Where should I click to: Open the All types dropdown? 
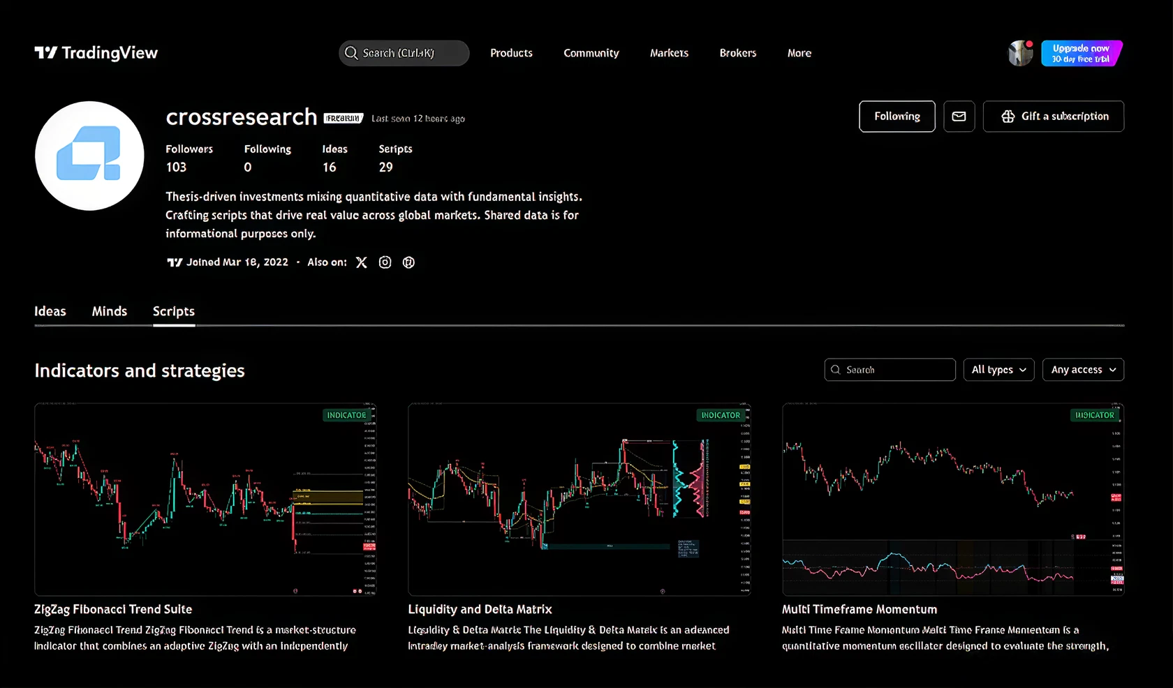coord(998,370)
